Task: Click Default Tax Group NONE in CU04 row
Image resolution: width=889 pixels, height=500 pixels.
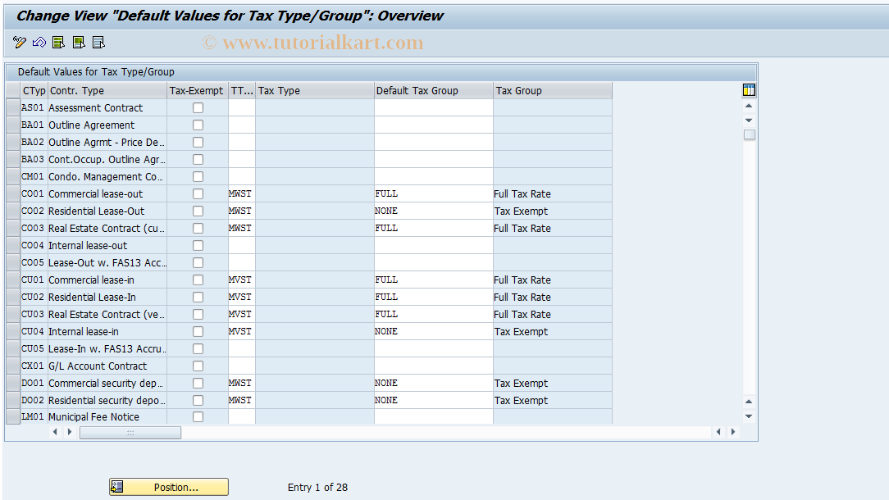Action: tap(434, 332)
